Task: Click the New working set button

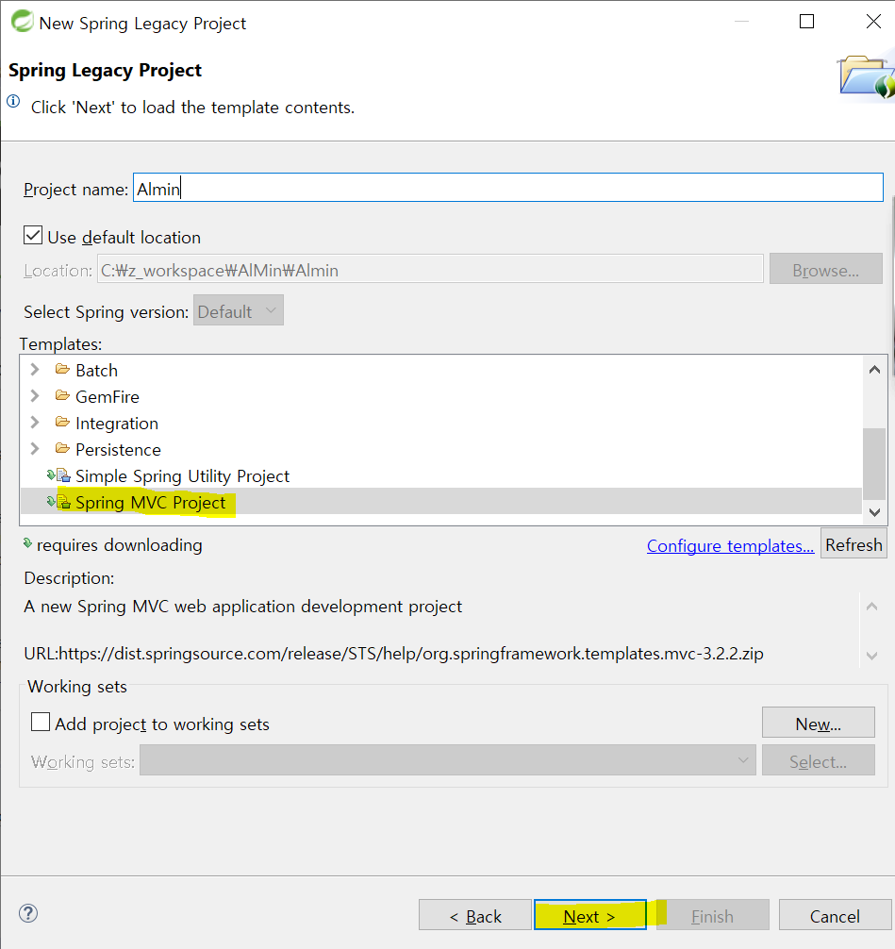Action: click(x=819, y=723)
